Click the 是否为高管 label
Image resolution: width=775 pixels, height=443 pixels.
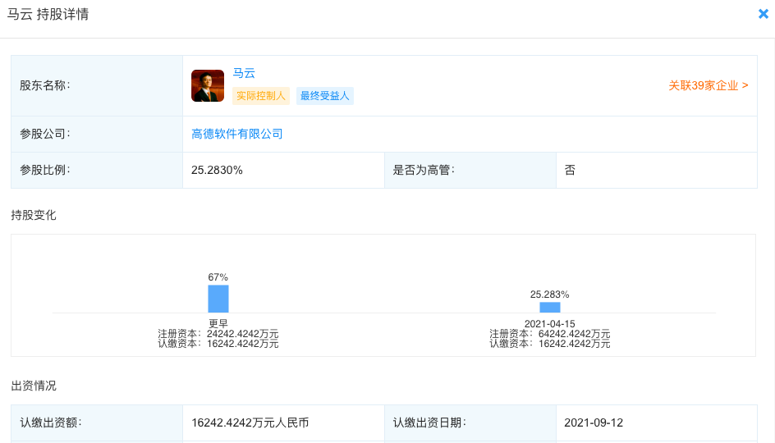pyautogui.click(x=424, y=170)
